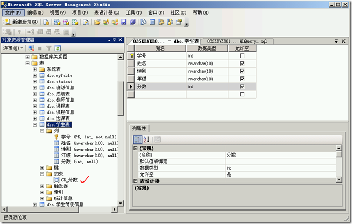Screen dimensions: 352x224
Task: Collapse the 列 folder node
Action: 42,131
